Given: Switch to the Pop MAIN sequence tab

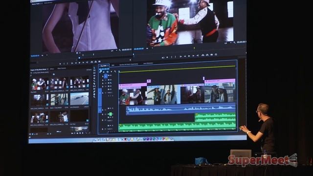Looking at the screenshot, I should point(104,66).
